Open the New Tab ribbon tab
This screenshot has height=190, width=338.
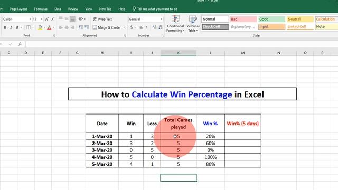point(105,9)
